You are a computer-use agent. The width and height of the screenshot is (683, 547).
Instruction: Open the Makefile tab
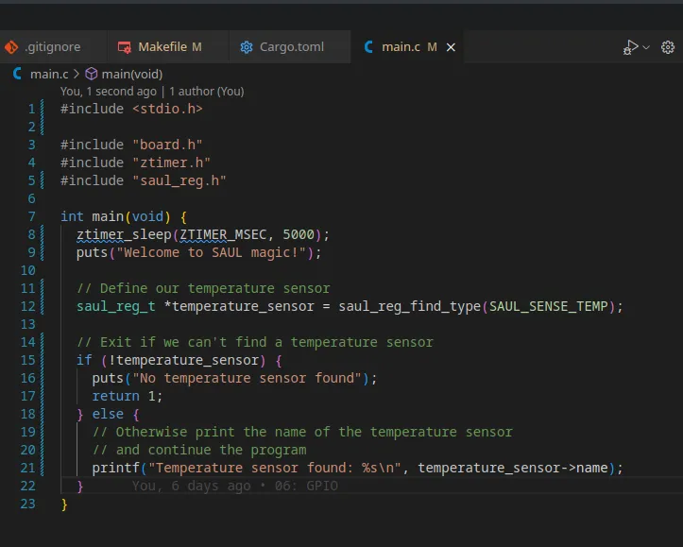pyautogui.click(x=168, y=46)
